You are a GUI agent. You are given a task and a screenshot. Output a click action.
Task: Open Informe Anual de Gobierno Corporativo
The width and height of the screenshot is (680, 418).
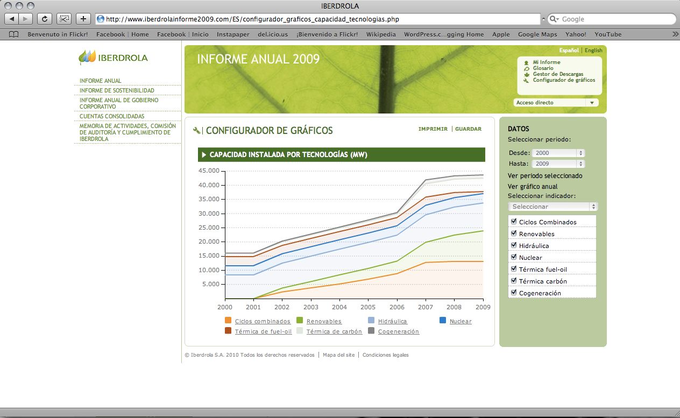119,103
